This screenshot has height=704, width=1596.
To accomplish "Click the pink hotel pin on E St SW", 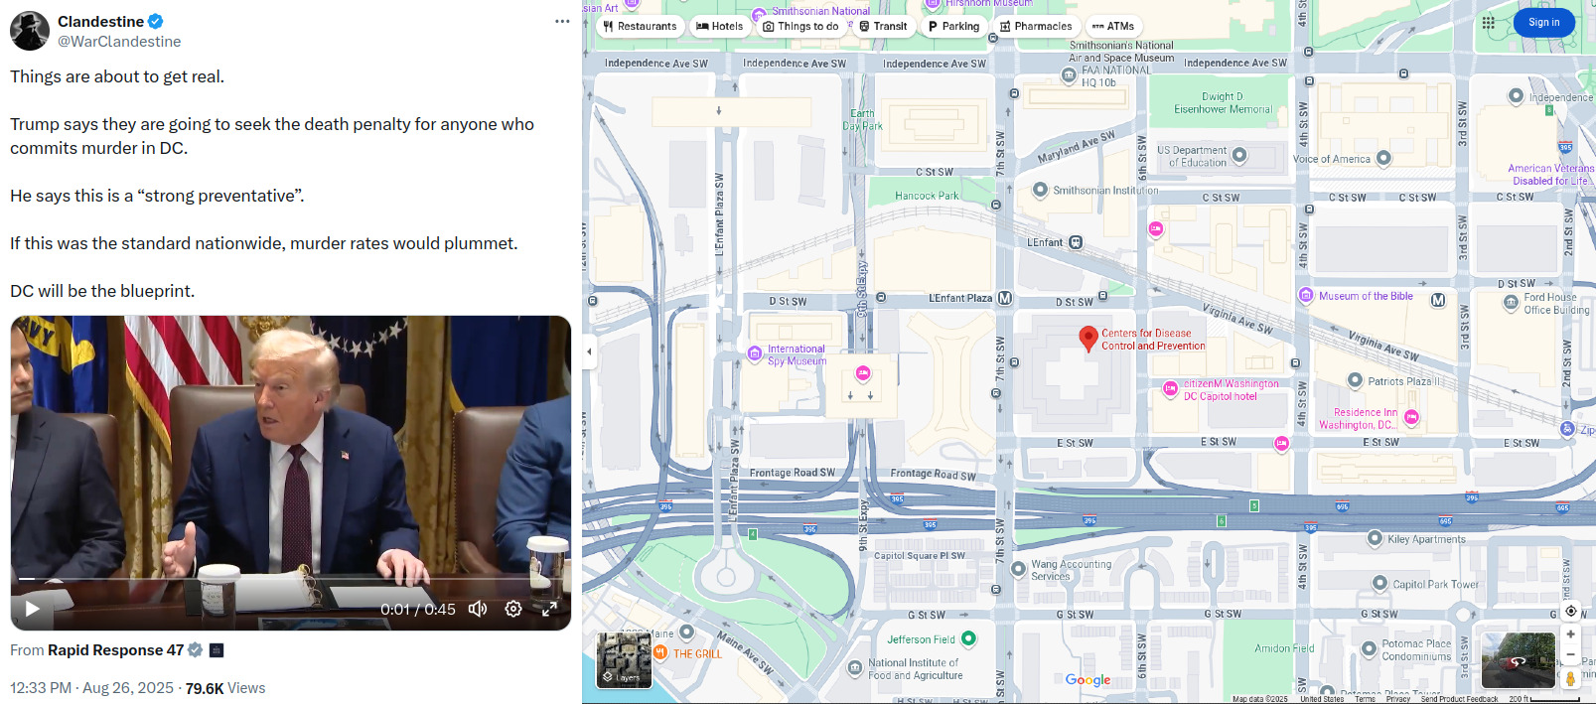I will coord(1281,443).
